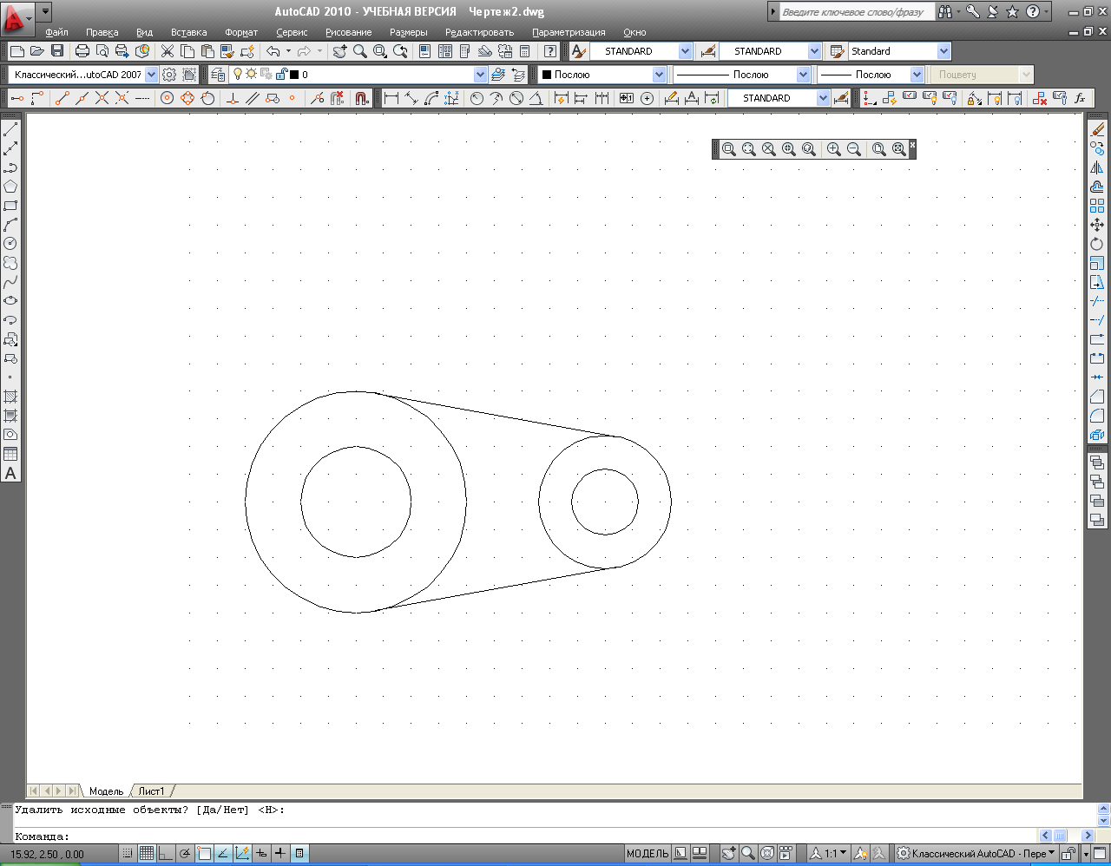Open the color control Послою dropdown
Viewport: 1111px width, 866px height.
[659, 75]
